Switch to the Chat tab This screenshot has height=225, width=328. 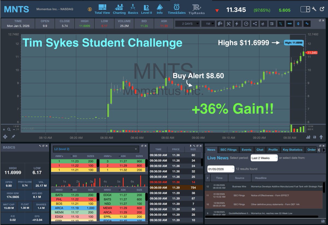(260, 150)
